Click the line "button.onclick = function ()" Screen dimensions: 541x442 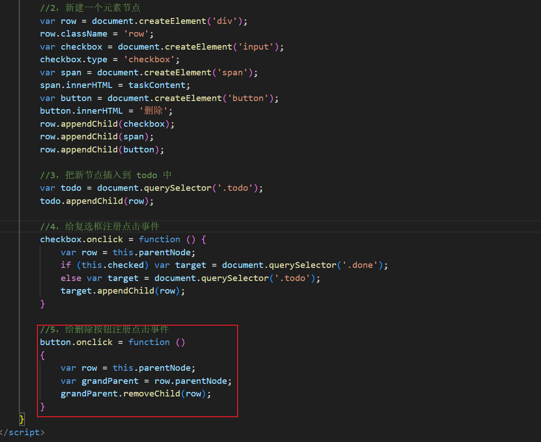113,342
